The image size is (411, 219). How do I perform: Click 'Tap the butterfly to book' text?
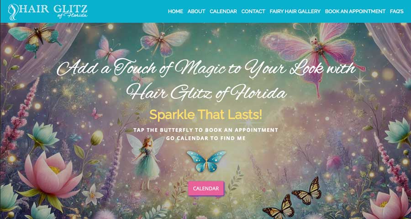point(205,130)
